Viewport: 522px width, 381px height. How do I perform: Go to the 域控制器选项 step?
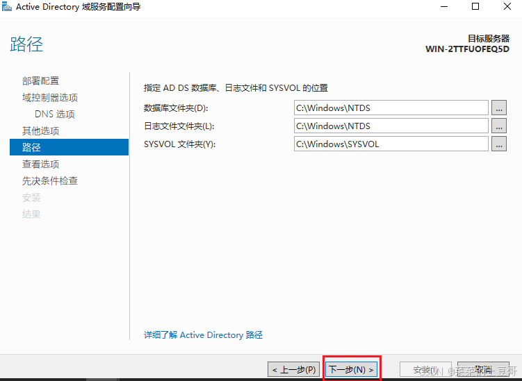tap(50, 97)
